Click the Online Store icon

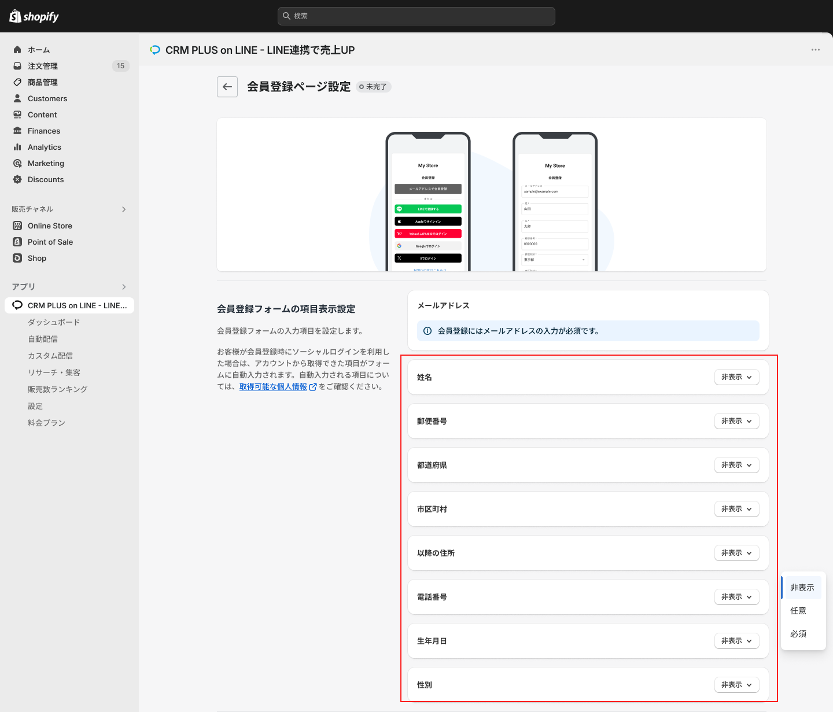pyautogui.click(x=17, y=226)
